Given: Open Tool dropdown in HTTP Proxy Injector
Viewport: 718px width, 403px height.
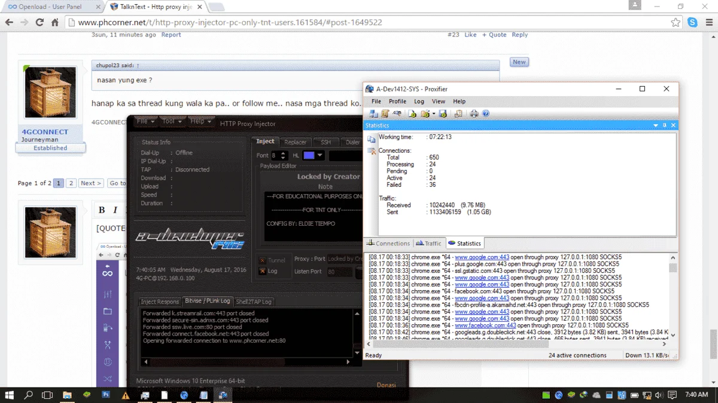Looking at the screenshot, I should click(x=172, y=121).
